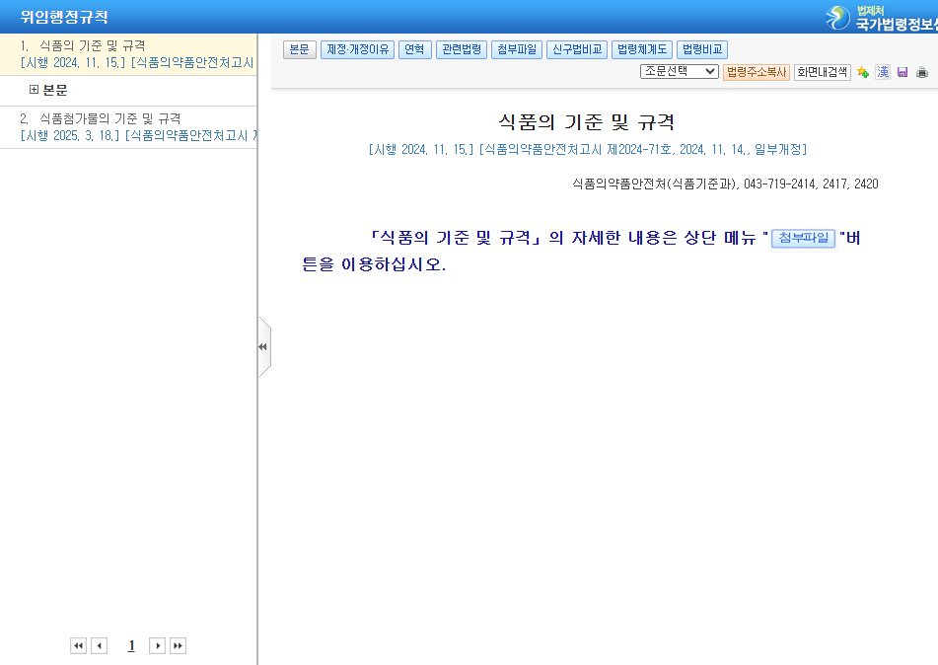Image resolution: width=938 pixels, height=665 pixels.
Task: Open the 법령체계도 tab
Action: pyautogui.click(x=641, y=49)
